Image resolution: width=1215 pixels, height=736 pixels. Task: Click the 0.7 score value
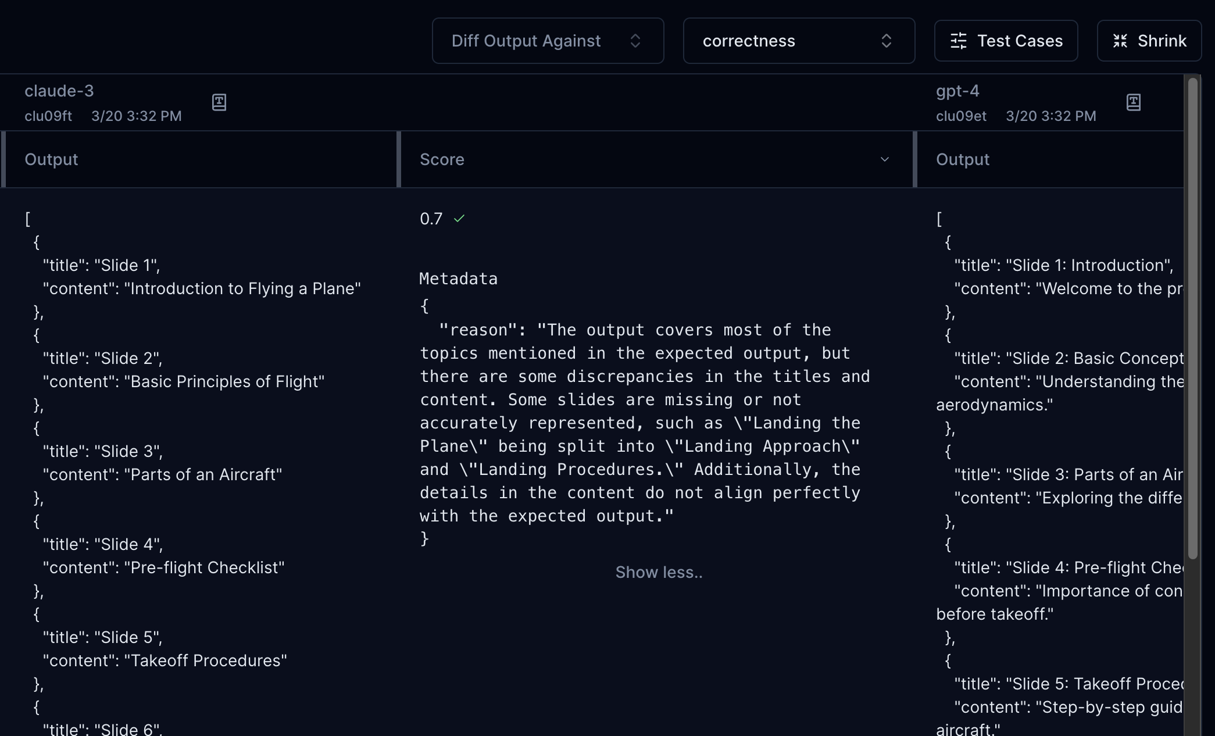(431, 219)
